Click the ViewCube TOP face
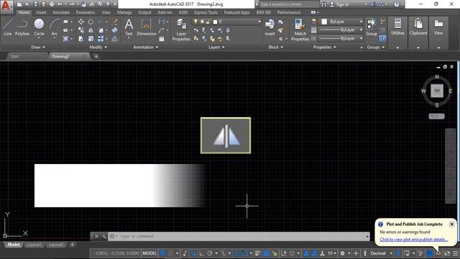 [437, 91]
